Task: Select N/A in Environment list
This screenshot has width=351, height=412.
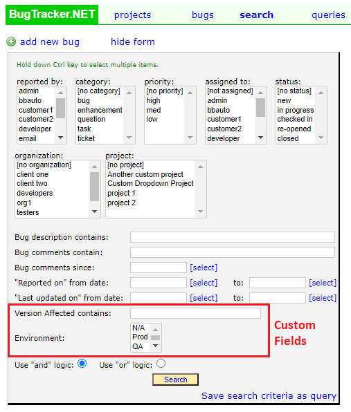Action: click(x=138, y=328)
